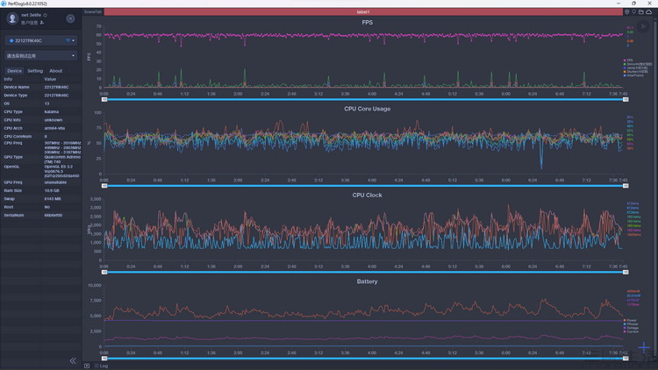The height and width of the screenshot is (370, 658).
Task: Toggle the FPS legend item
Action: tap(628, 60)
